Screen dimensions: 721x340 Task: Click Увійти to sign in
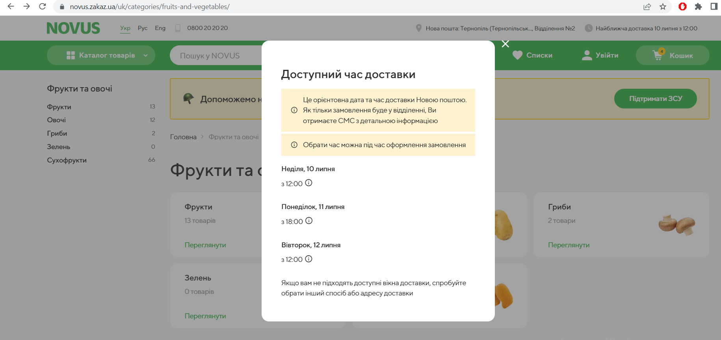tap(600, 56)
